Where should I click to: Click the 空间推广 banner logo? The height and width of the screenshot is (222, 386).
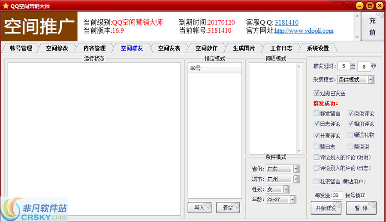[39, 26]
